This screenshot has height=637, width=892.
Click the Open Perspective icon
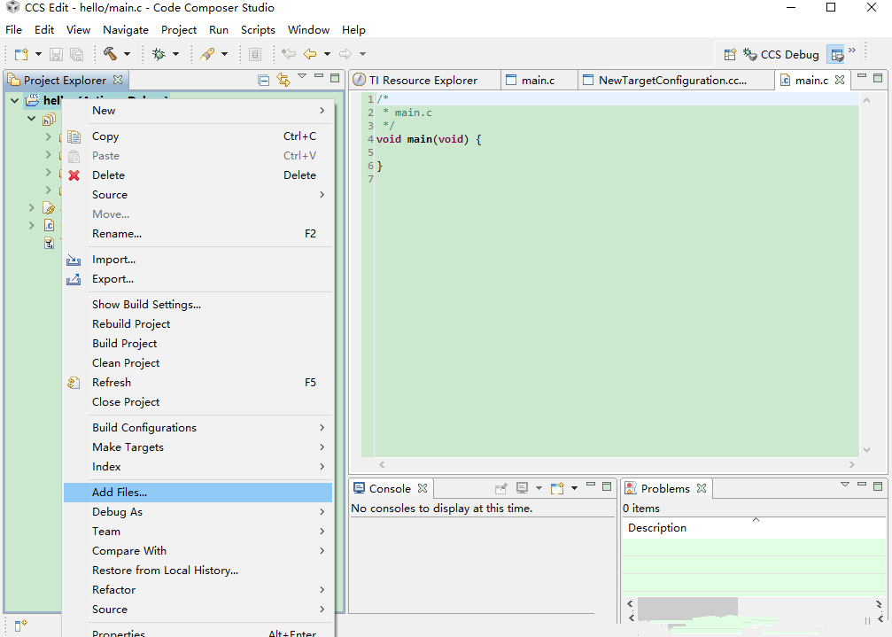pos(730,55)
